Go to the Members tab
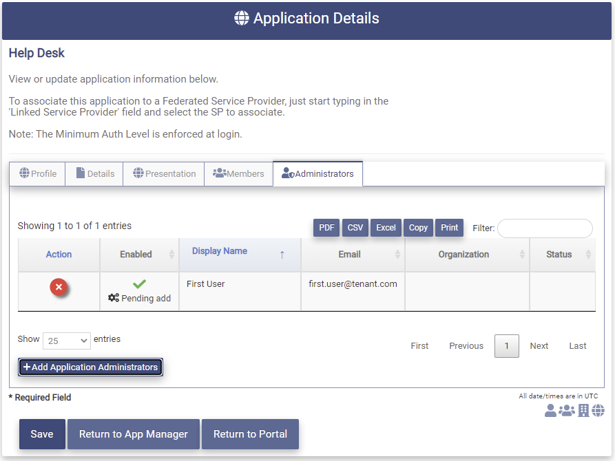This screenshot has height=461, width=615. (x=238, y=173)
